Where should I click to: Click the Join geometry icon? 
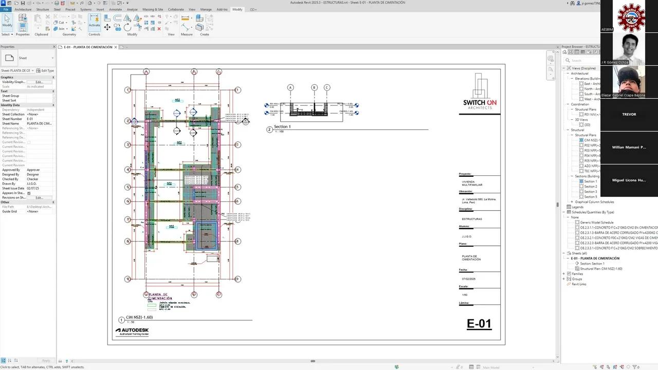click(60, 28)
